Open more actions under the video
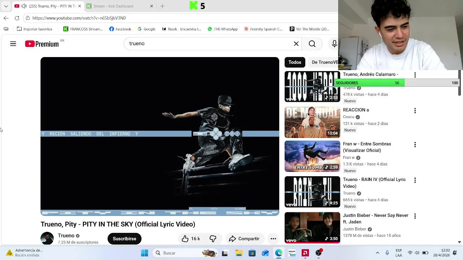 273,239
